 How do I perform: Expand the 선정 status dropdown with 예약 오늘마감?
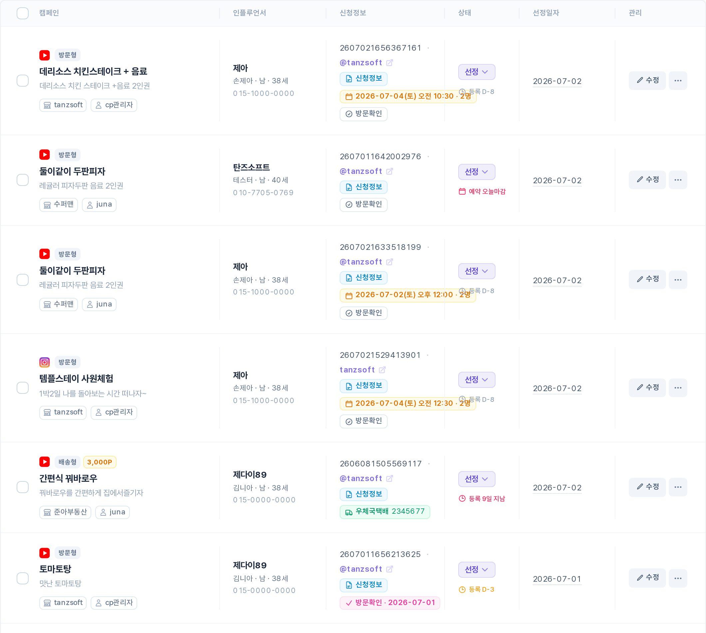(477, 172)
